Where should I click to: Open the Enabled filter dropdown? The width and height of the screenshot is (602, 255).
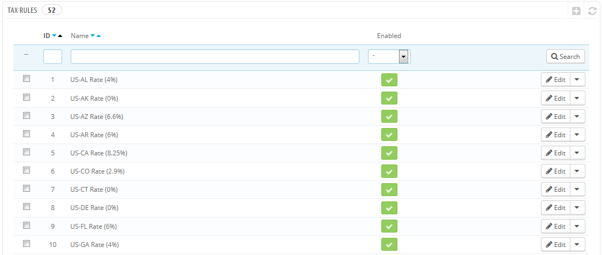click(389, 56)
